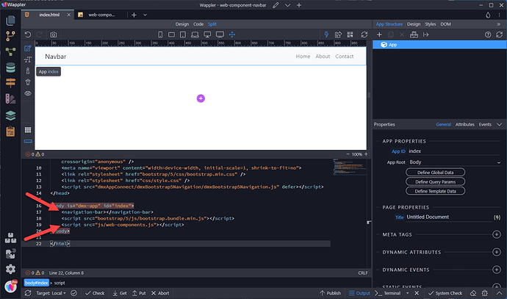Screen dimensions: 507x299
Task: Expand more panel tabs double chevron
Action: tap(499, 24)
